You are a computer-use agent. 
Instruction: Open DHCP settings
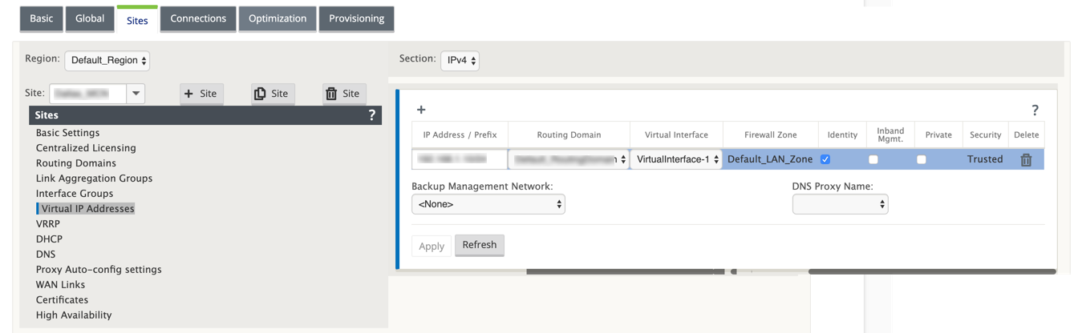coord(49,239)
